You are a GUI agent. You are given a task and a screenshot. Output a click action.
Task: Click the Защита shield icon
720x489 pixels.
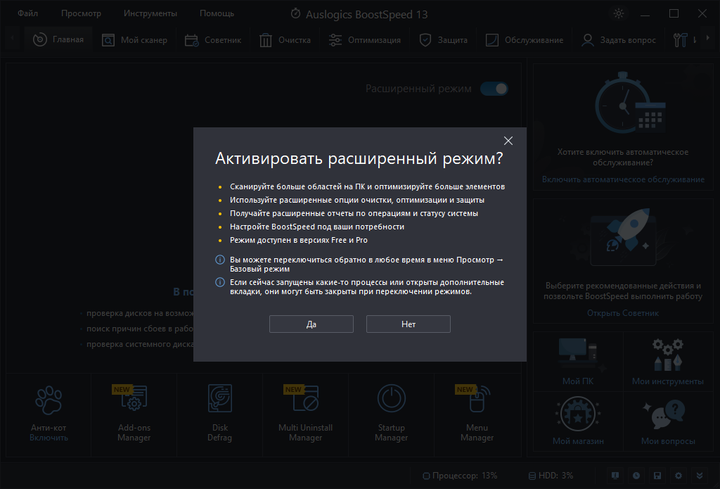[425, 40]
